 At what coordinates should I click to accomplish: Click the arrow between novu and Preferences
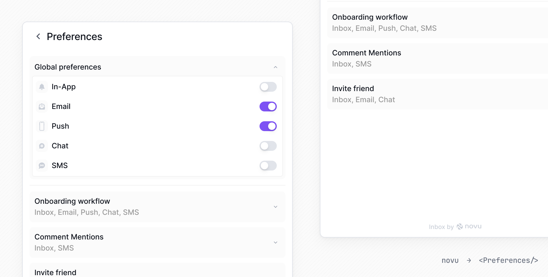coord(469,260)
